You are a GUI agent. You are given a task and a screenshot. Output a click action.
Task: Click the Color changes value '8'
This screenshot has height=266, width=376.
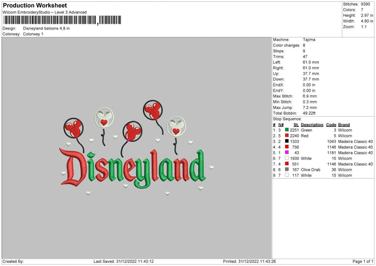304,45
